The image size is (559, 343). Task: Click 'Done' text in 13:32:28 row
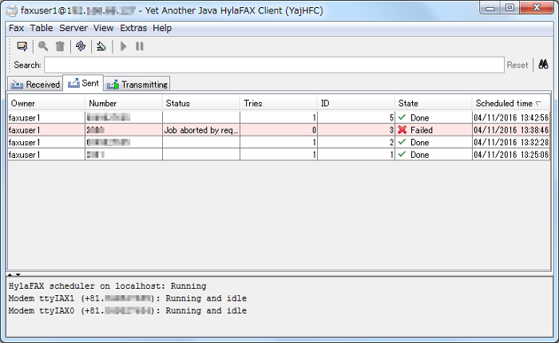coord(419,142)
